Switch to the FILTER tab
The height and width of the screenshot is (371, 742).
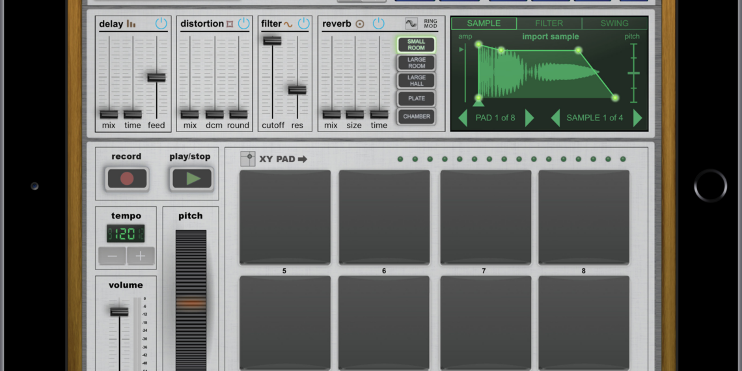pyautogui.click(x=549, y=23)
